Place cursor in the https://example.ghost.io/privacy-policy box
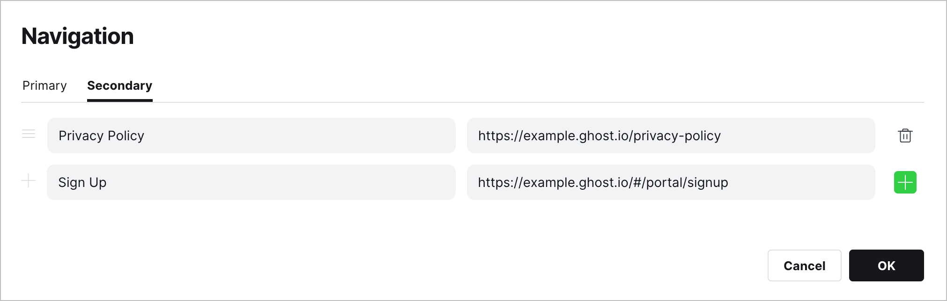The image size is (947, 301). [x=671, y=136]
